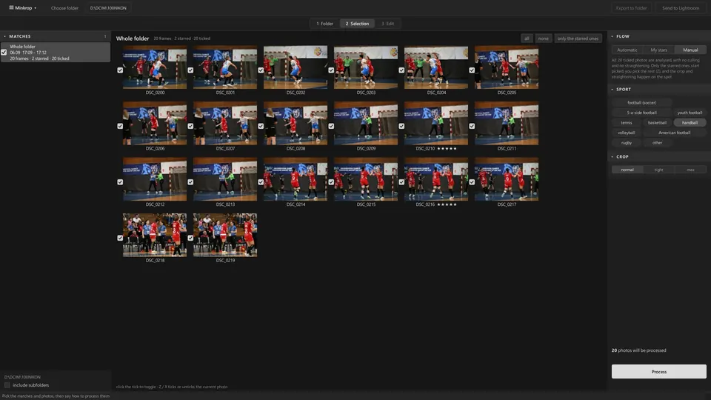Select the DSC_0216 starred thumbnail

(436, 179)
